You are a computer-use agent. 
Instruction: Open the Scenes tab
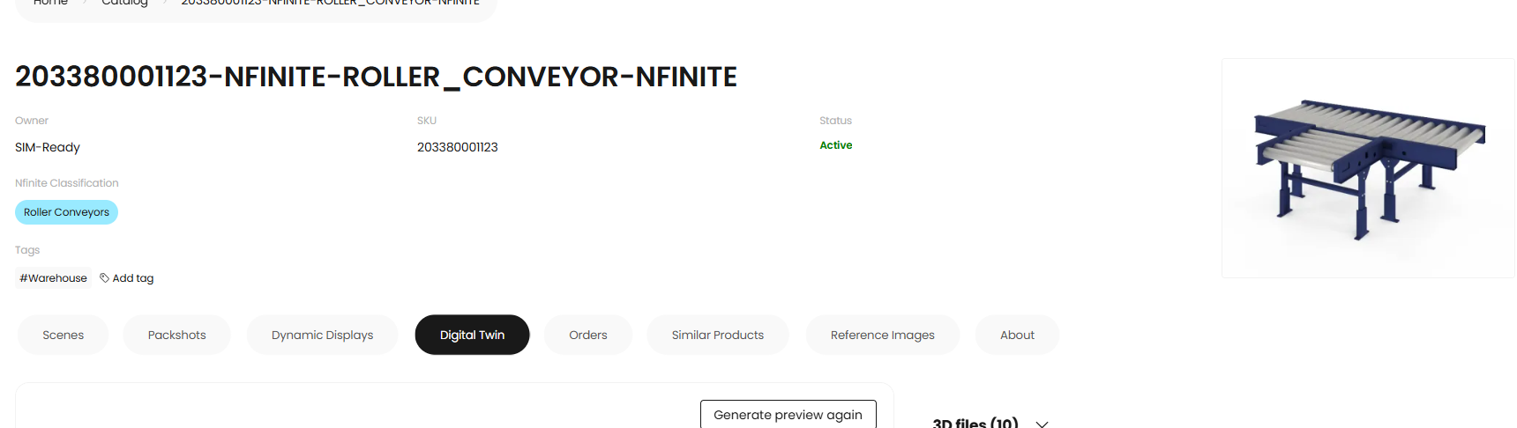pos(64,335)
